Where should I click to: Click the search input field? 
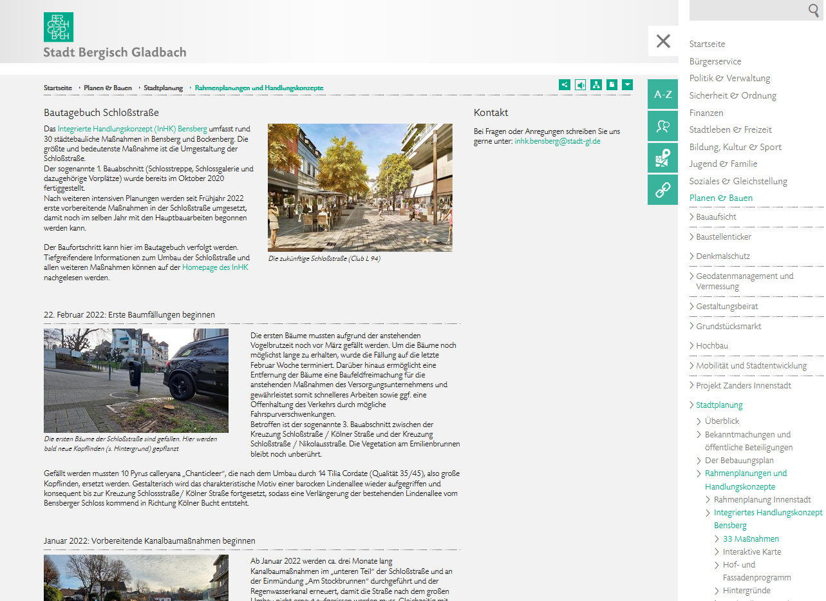click(x=747, y=10)
